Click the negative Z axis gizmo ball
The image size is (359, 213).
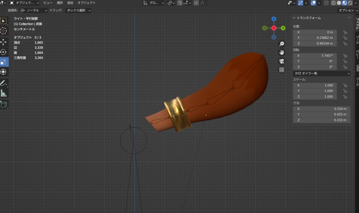(x=274, y=37)
